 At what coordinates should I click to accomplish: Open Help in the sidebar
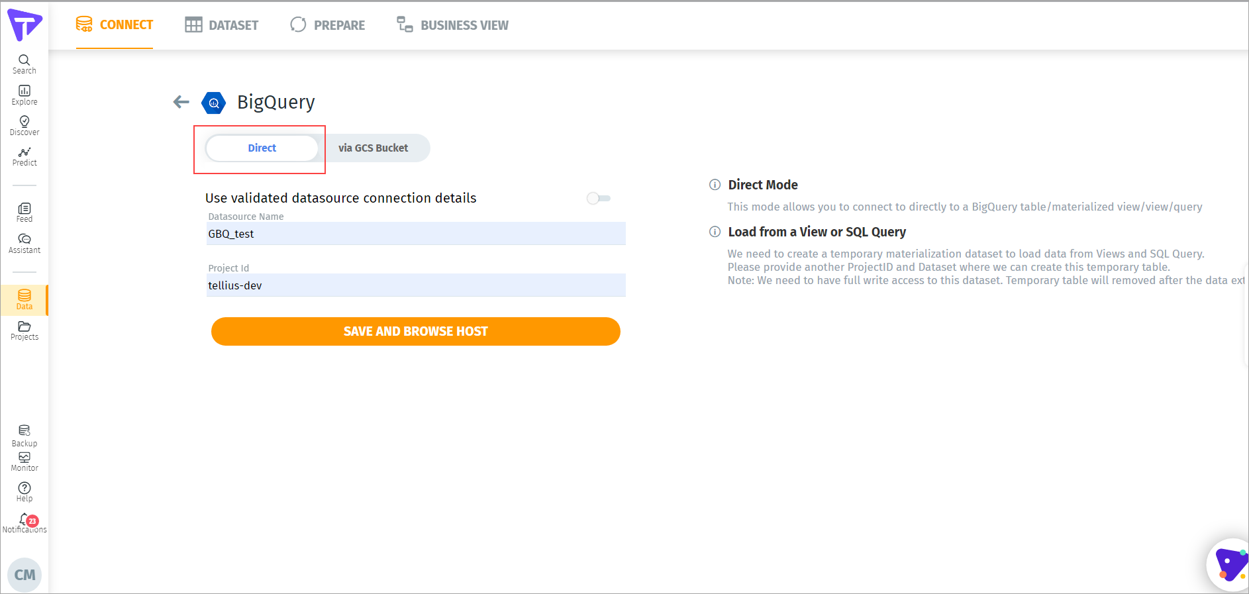point(24,492)
